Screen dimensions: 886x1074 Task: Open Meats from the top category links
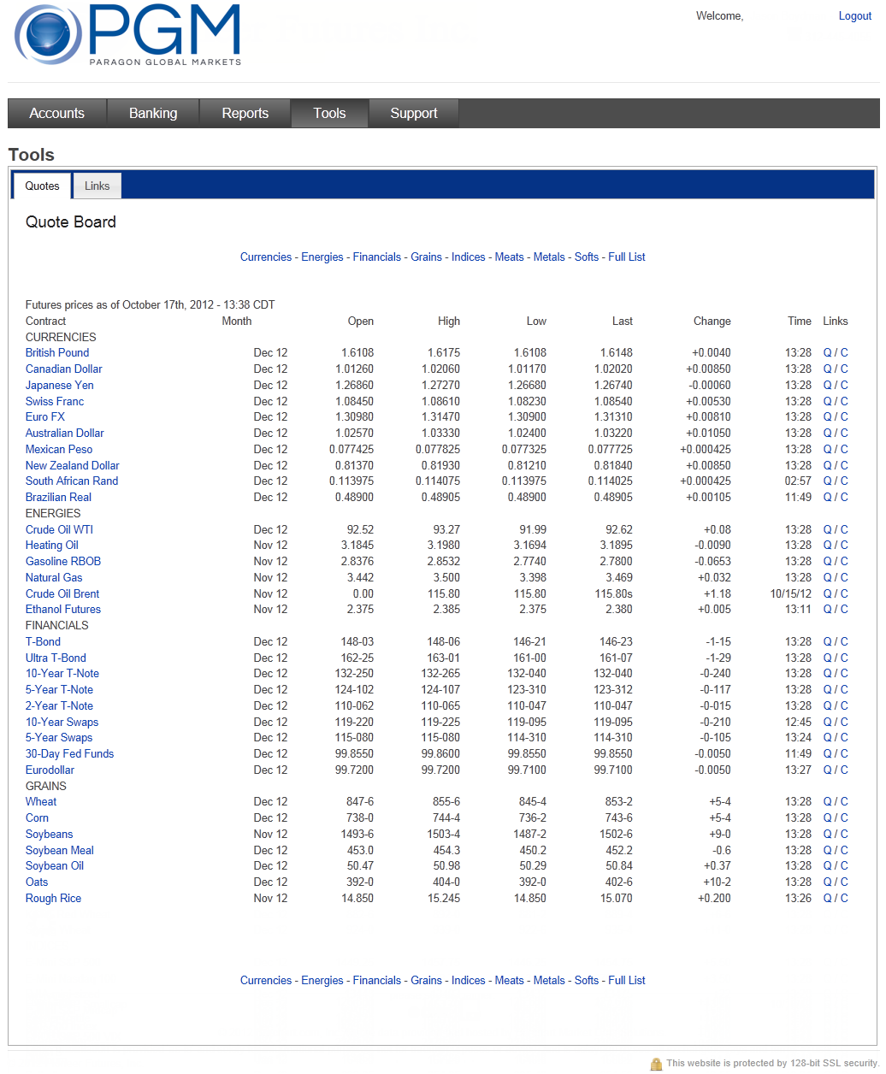click(x=510, y=257)
